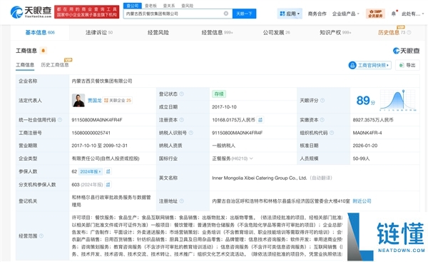Click the help icon next to 注册地址
428x262 pixels.
pyautogui.click(x=181, y=201)
